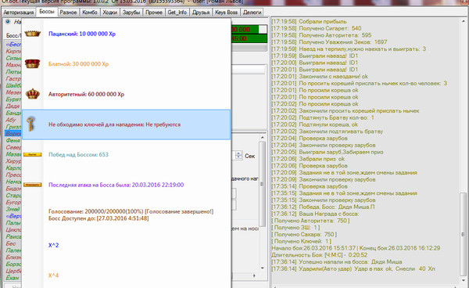Click the middle panel scroll down arrow
Image resolution: width=469 pixels, height=288 pixels.
262,268
